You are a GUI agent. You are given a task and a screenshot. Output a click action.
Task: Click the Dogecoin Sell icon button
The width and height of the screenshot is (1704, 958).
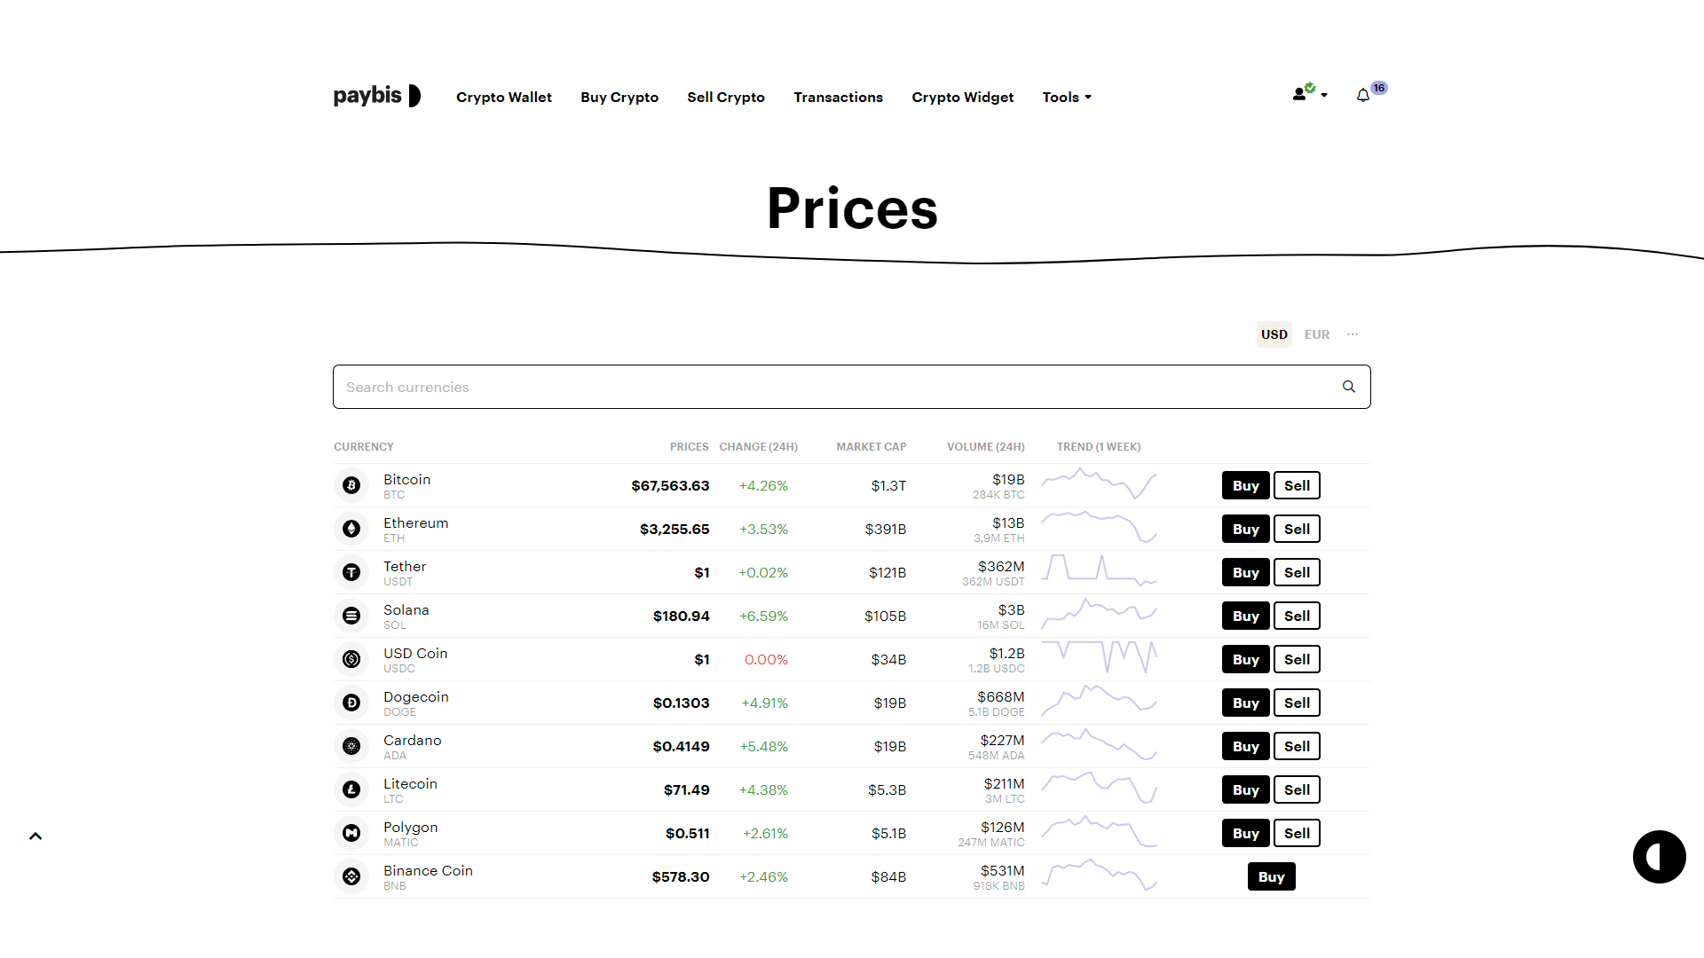1297,702
